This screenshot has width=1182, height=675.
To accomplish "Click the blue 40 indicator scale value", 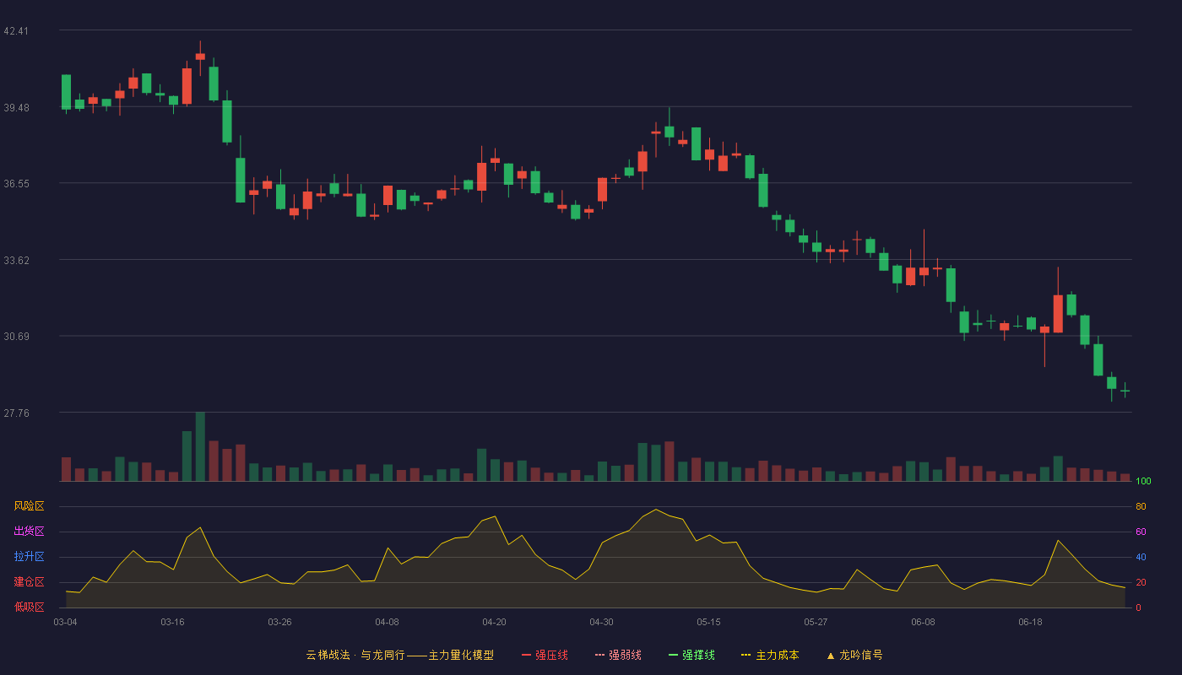I will click(x=1141, y=557).
